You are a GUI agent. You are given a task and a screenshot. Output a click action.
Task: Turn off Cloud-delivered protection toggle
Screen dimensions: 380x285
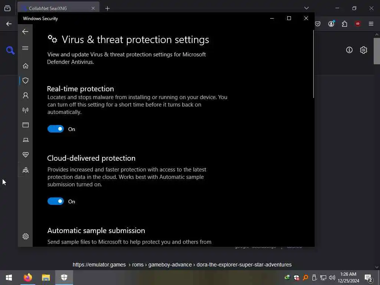tap(56, 201)
